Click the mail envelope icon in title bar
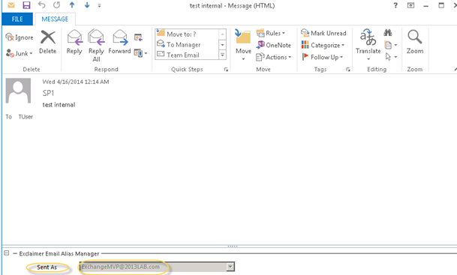Viewport: 457px width, 275px height. 11,5
